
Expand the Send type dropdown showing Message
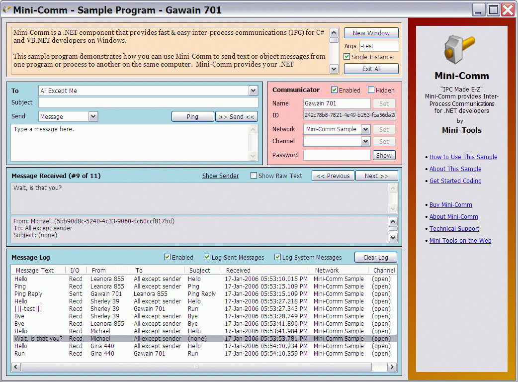pyautogui.click(x=93, y=116)
